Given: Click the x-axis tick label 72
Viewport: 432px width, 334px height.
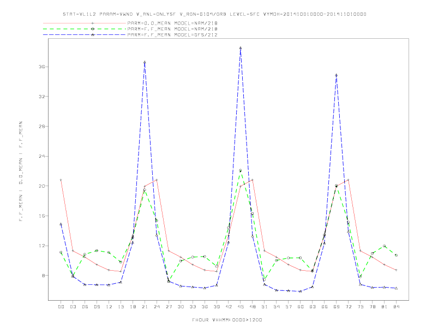Looking at the screenshot, I should coord(348,307).
